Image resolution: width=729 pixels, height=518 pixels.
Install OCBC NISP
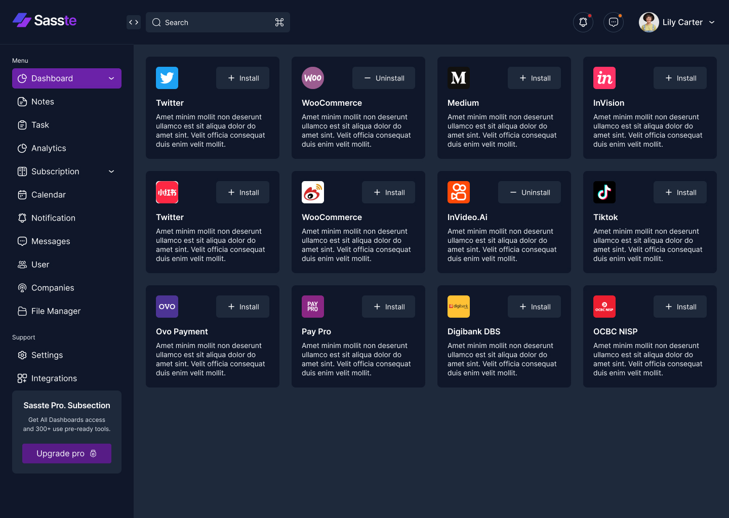680,307
